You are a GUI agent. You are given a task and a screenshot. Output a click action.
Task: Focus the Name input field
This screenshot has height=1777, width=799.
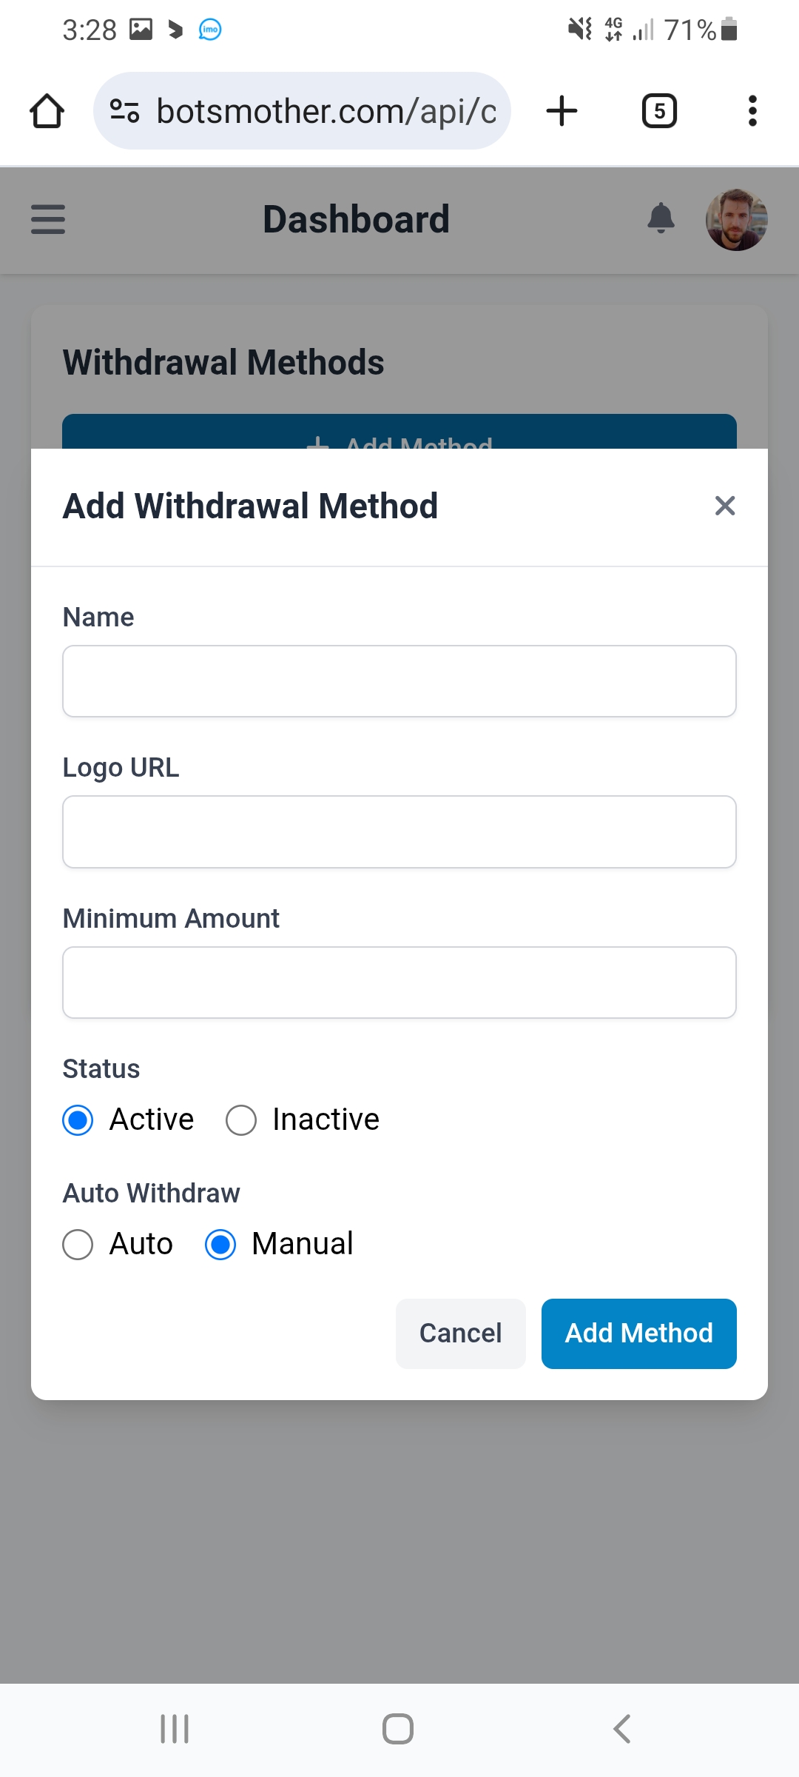click(x=399, y=681)
